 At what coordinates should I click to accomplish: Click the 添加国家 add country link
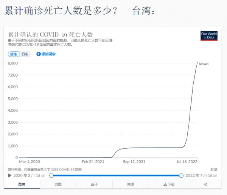[x=48, y=54]
